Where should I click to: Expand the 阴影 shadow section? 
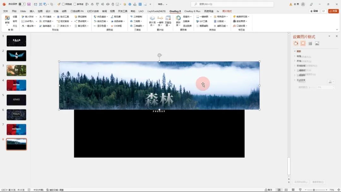pyautogui.click(x=299, y=51)
